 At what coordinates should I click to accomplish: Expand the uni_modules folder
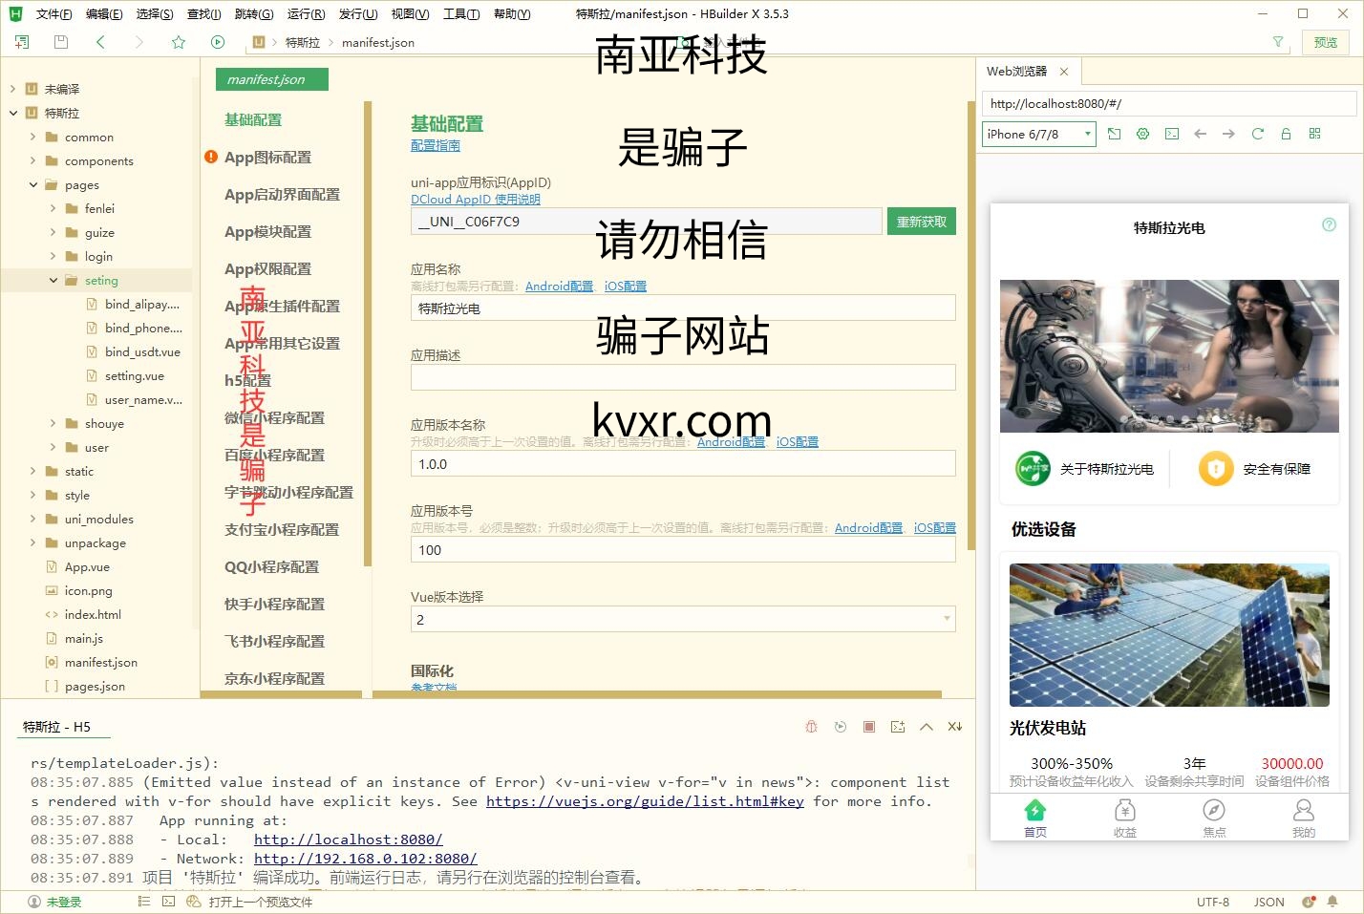(32, 519)
